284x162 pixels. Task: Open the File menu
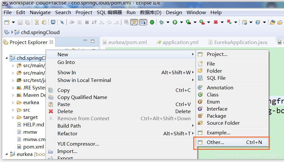point(8,13)
